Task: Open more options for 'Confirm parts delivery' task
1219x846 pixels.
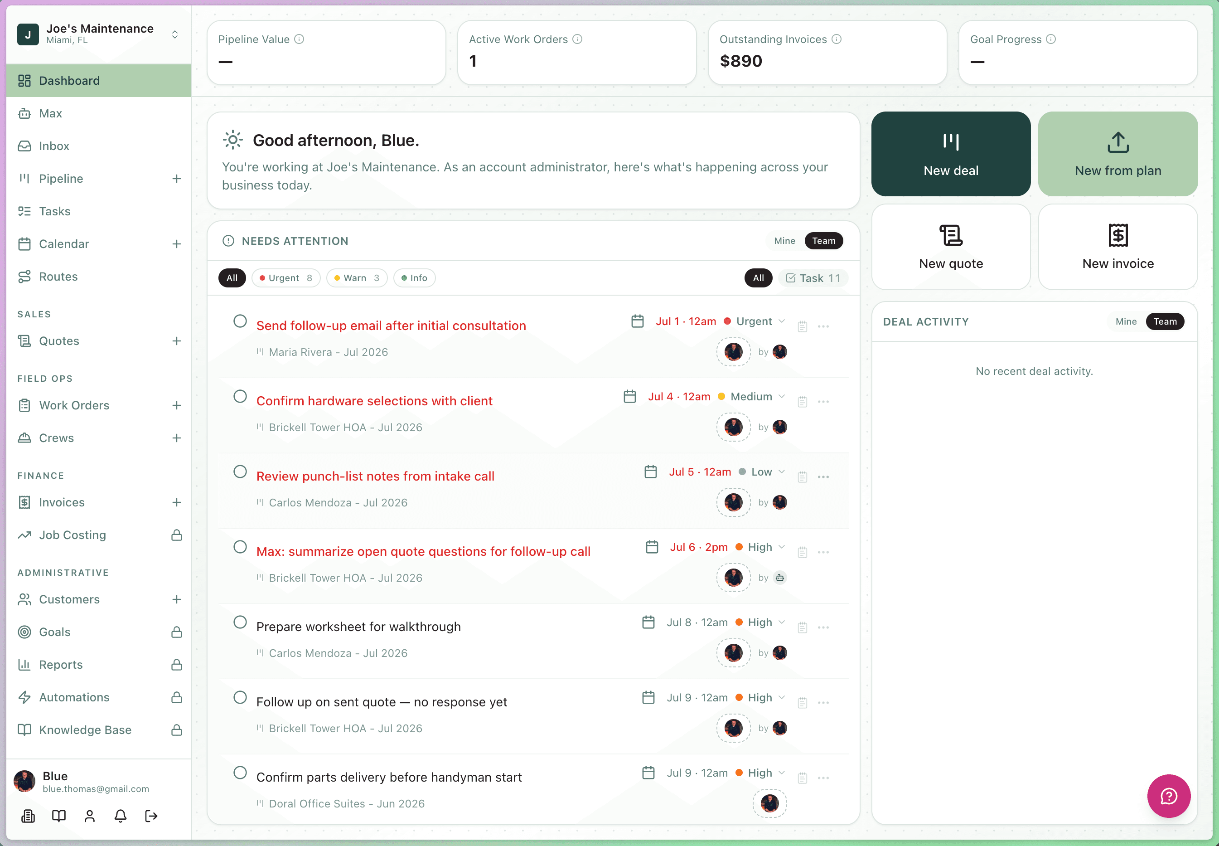Action: point(823,778)
